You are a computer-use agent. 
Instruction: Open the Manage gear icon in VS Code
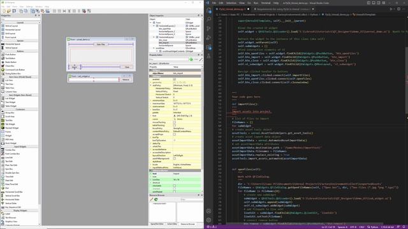click(x=208, y=220)
